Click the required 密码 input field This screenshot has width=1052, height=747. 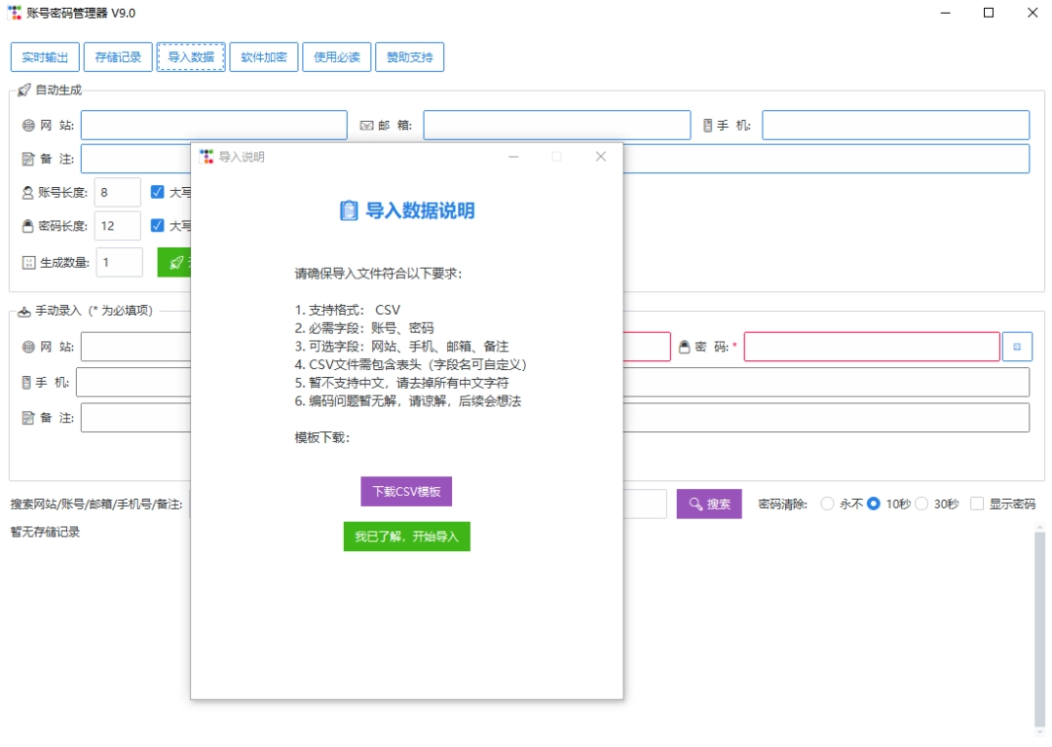pyautogui.click(x=872, y=347)
